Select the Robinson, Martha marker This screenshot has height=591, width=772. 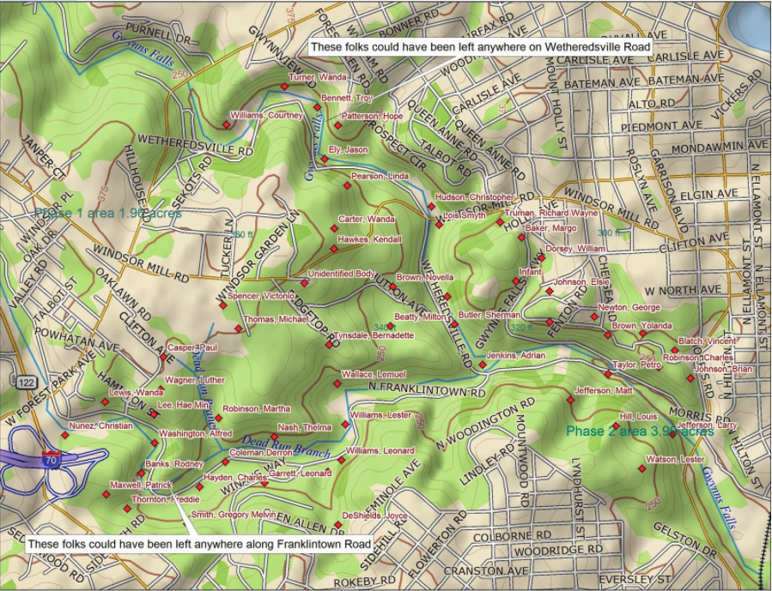coord(219,418)
